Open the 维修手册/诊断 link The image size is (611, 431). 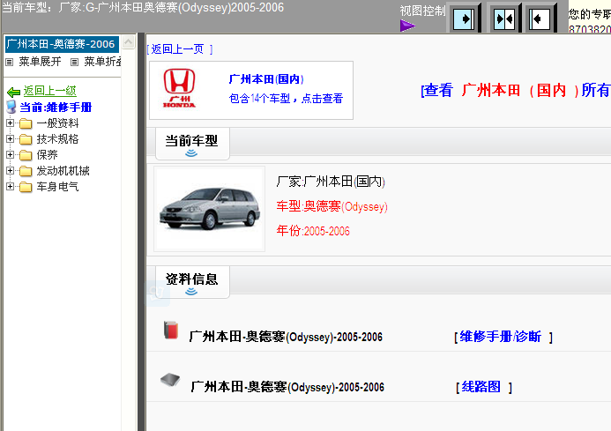pos(500,337)
